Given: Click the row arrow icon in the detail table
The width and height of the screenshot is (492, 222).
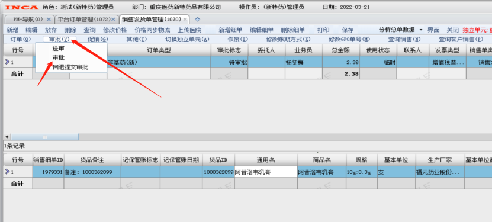Looking at the screenshot, I should coord(7,172).
